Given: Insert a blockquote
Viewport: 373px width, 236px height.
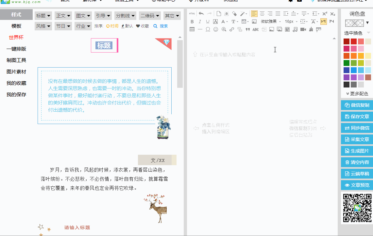Looking at the screenshot, I should point(248,29).
